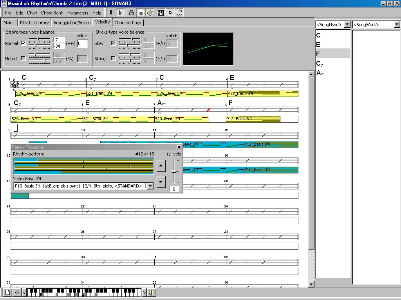The height and width of the screenshot is (300, 401).
Task: Click the cursor box above measure 9
Action: [x=16, y=128]
